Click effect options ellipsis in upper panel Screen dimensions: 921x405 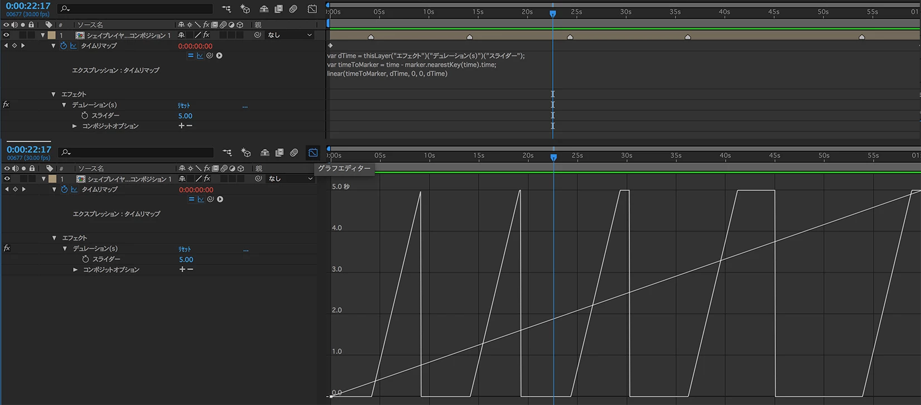245,107
